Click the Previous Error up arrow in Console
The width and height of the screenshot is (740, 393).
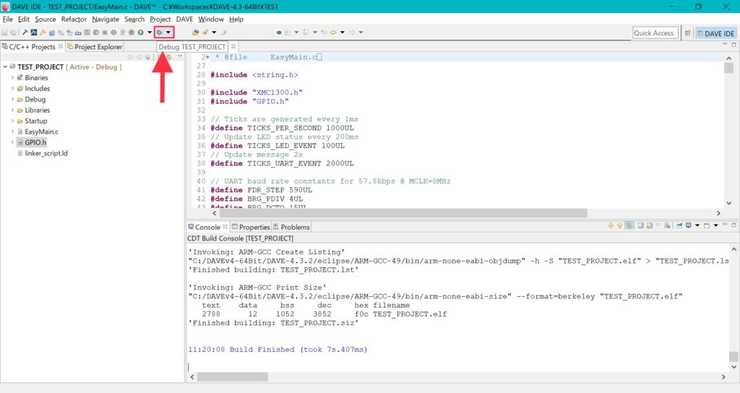coord(619,225)
